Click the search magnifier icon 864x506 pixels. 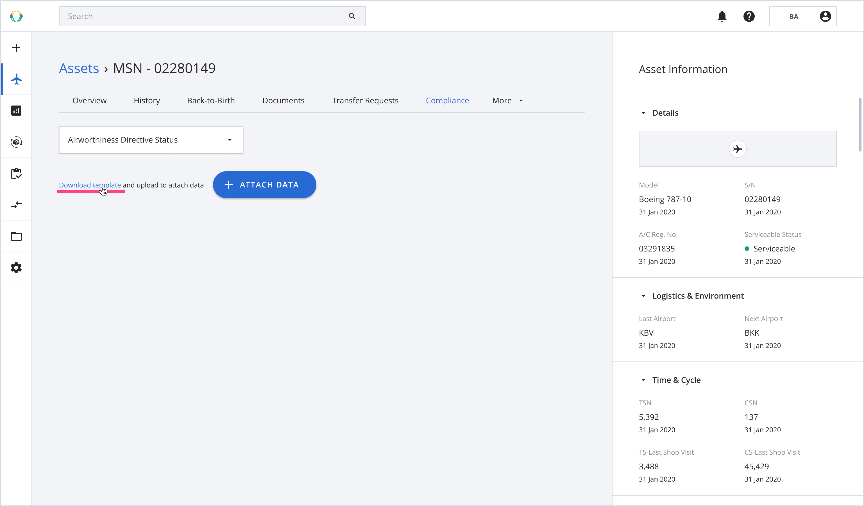pos(352,16)
